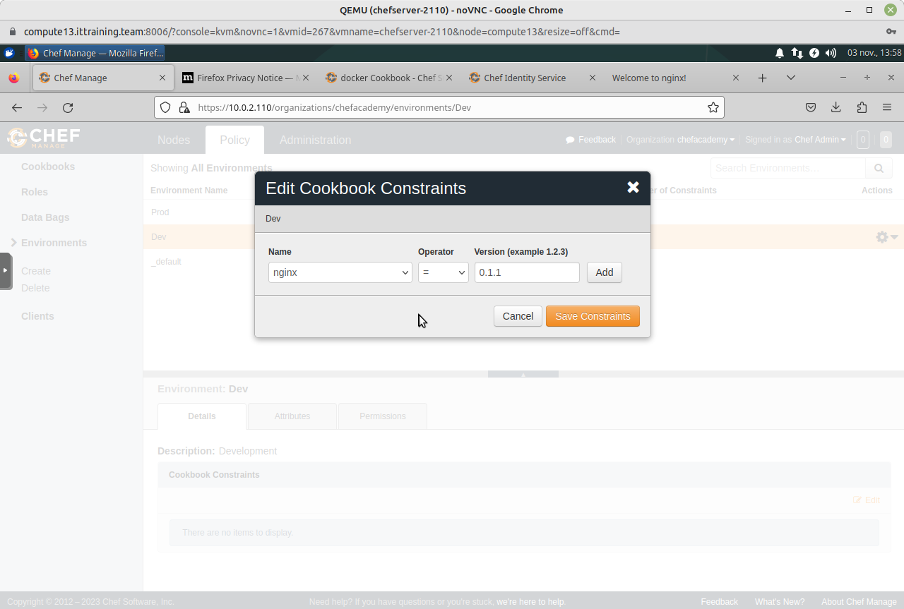This screenshot has width=904, height=609.
Task: Click Edit in Cookbook Constraints section
Action: pos(867,500)
